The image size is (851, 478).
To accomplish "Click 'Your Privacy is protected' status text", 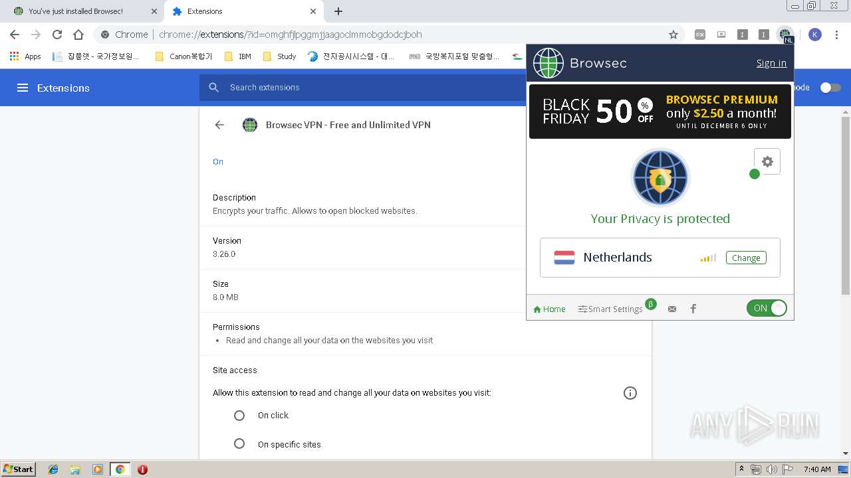I will [x=660, y=218].
